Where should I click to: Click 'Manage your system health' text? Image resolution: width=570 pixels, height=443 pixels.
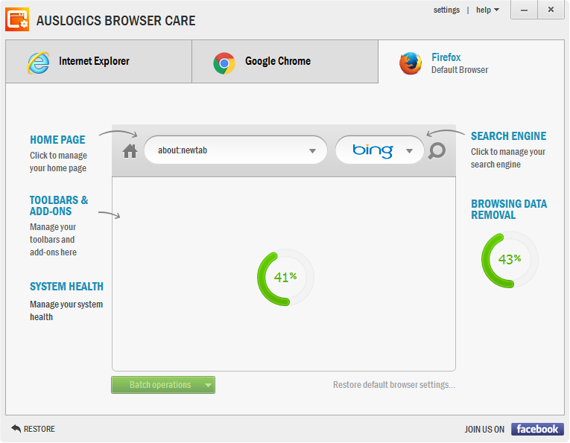[x=66, y=310]
